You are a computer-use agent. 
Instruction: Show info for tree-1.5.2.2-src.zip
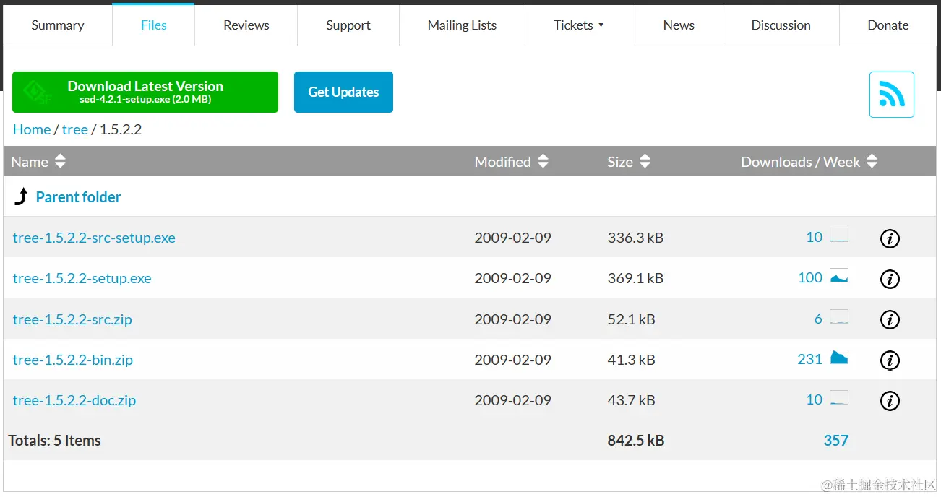pos(890,319)
